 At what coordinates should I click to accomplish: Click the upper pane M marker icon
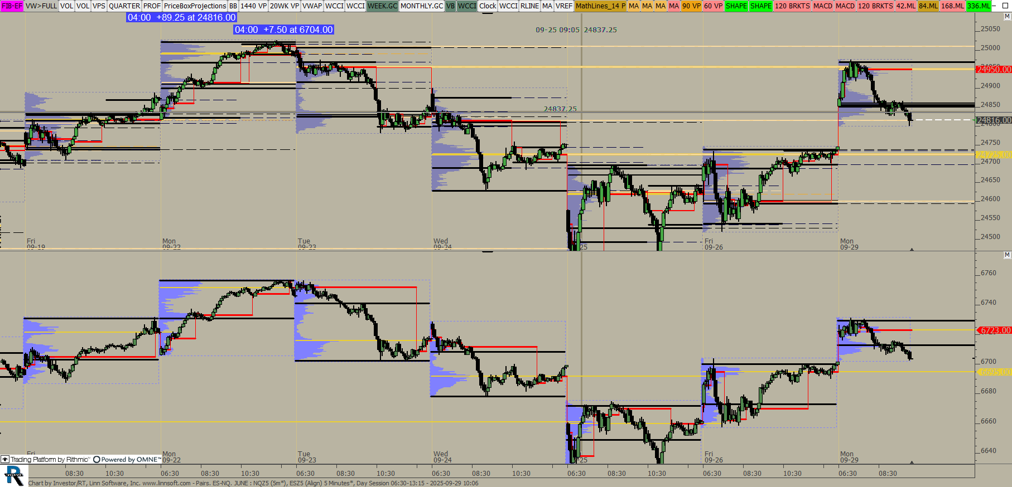tap(1007, 17)
